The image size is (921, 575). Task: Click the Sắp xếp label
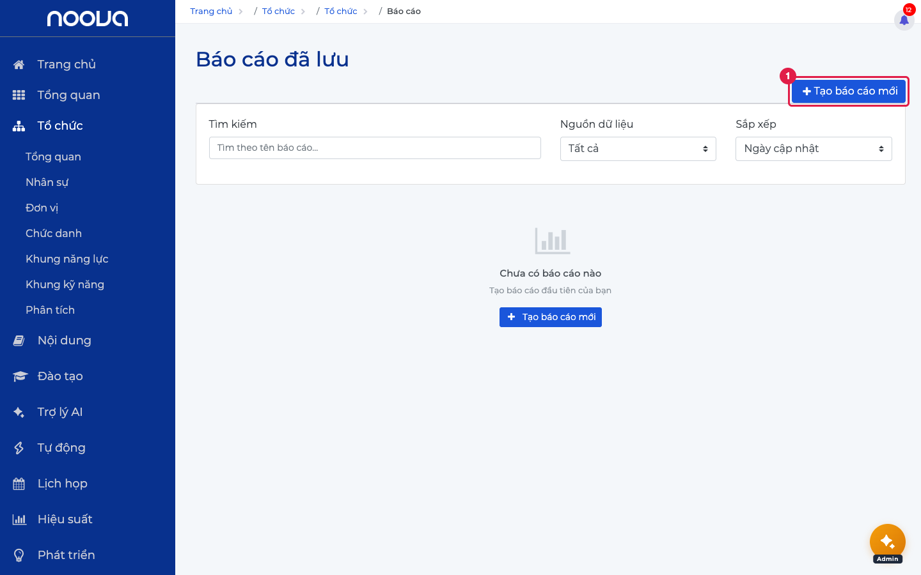pyautogui.click(x=756, y=124)
